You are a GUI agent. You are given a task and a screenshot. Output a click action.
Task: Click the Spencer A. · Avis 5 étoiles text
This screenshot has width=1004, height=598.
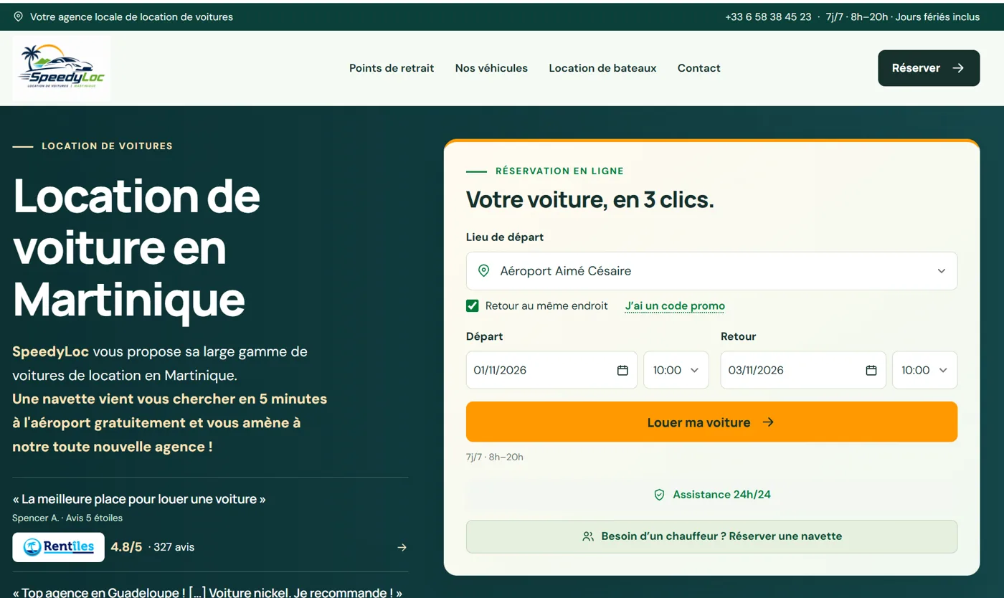click(x=67, y=518)
